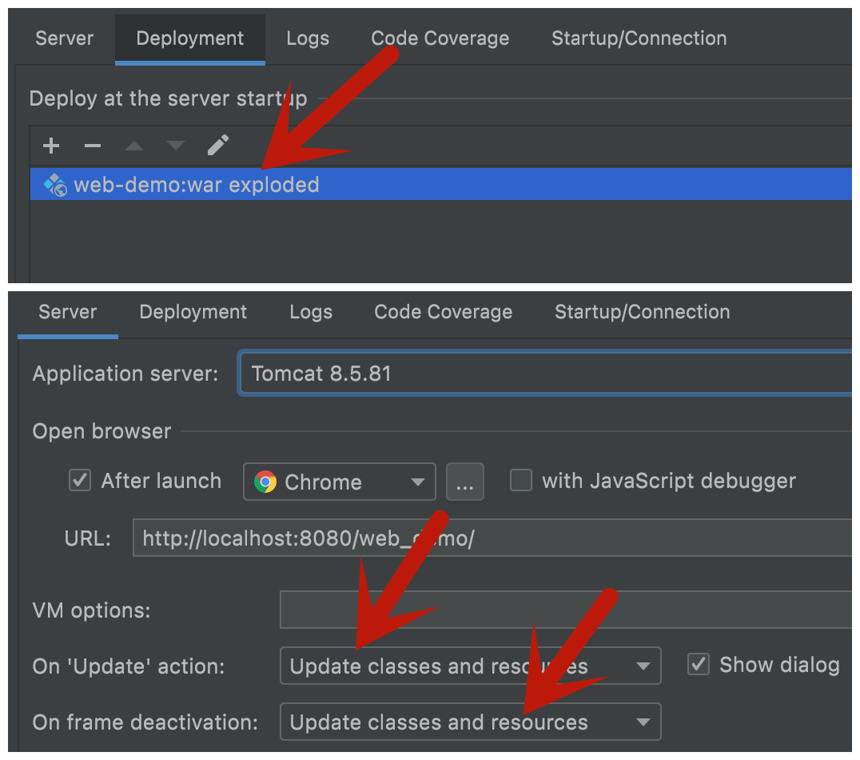Click the Chrome browser icon
This screenshot has height=760, width=860.
[x=265, y=482]
